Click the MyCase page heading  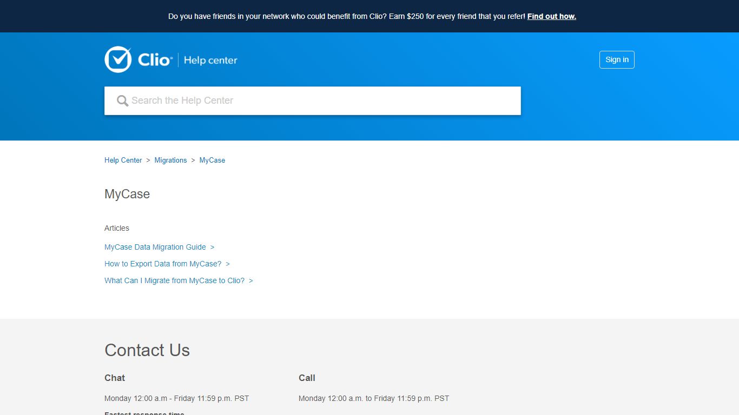coord(127,194)
